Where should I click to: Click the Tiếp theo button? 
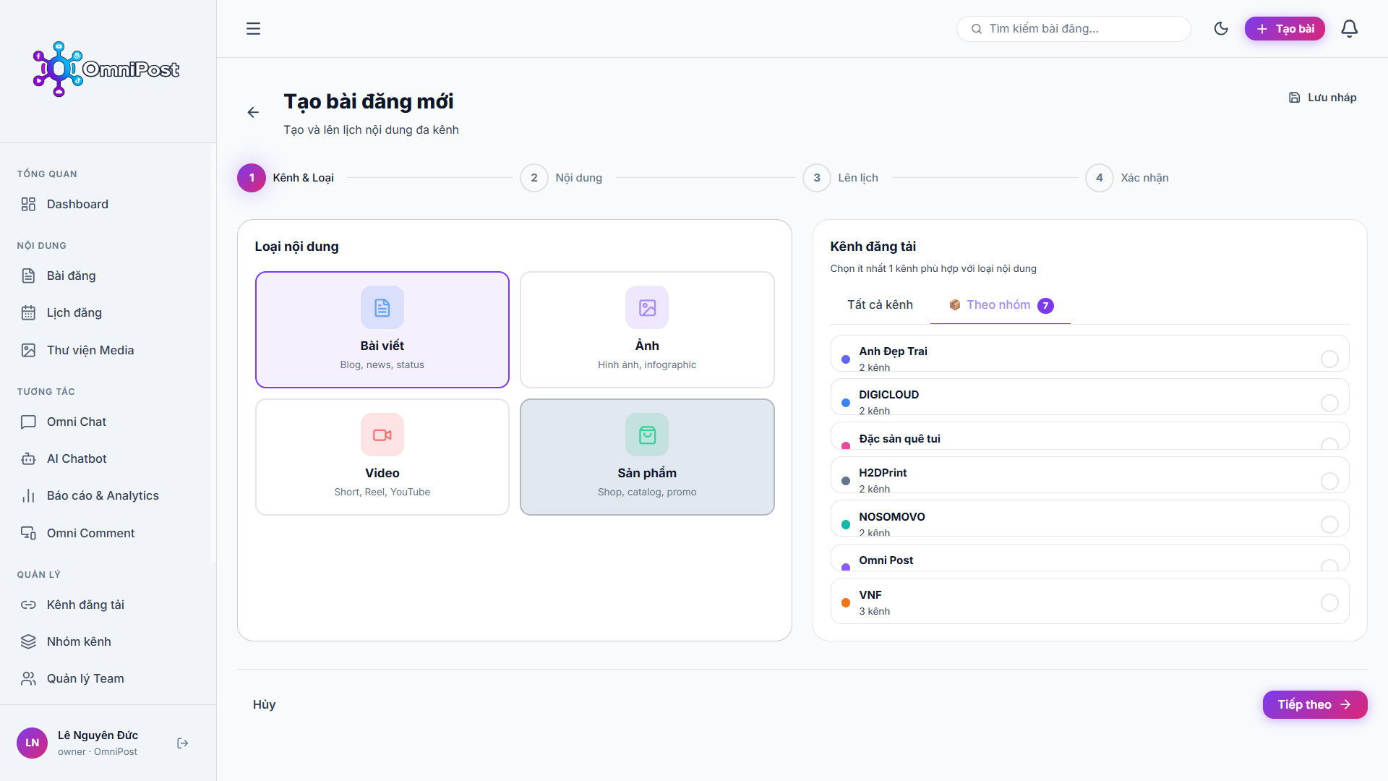(x=1315, y=704)
